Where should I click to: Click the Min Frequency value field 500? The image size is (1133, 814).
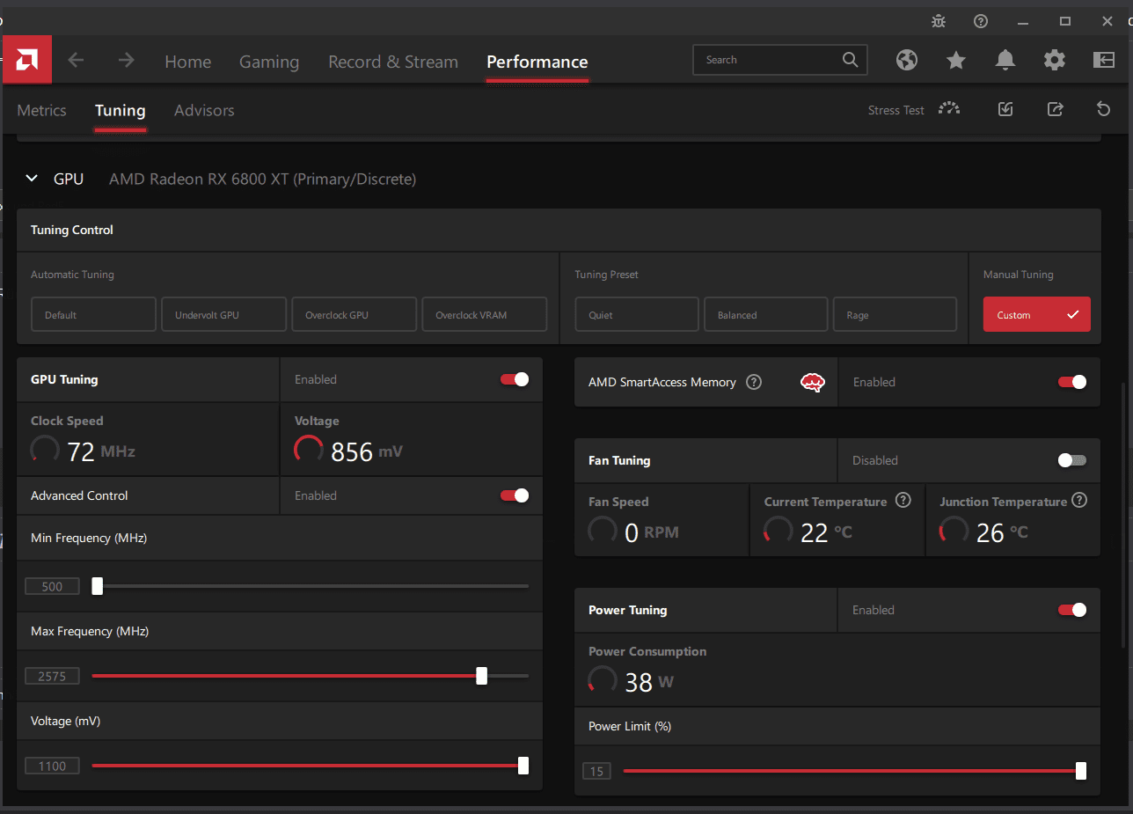click(x=52, y=586)
